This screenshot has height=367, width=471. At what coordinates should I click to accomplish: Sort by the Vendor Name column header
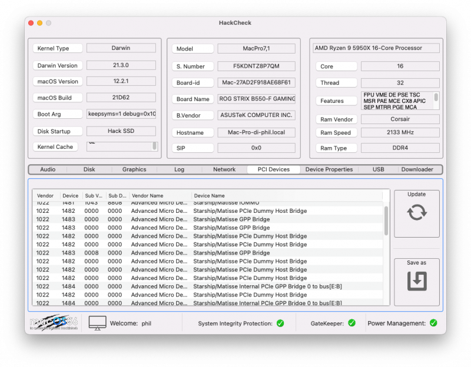147,196
